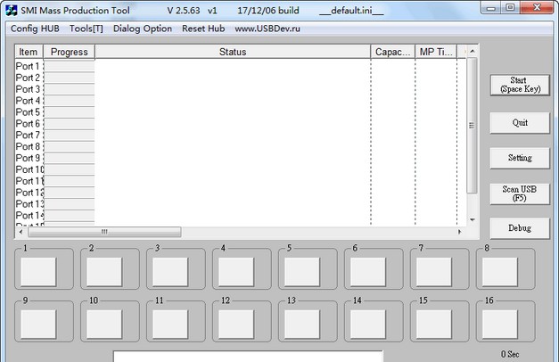Click the horizontal scrollbar right arrow
559x362 pixels.
point(460,232)
